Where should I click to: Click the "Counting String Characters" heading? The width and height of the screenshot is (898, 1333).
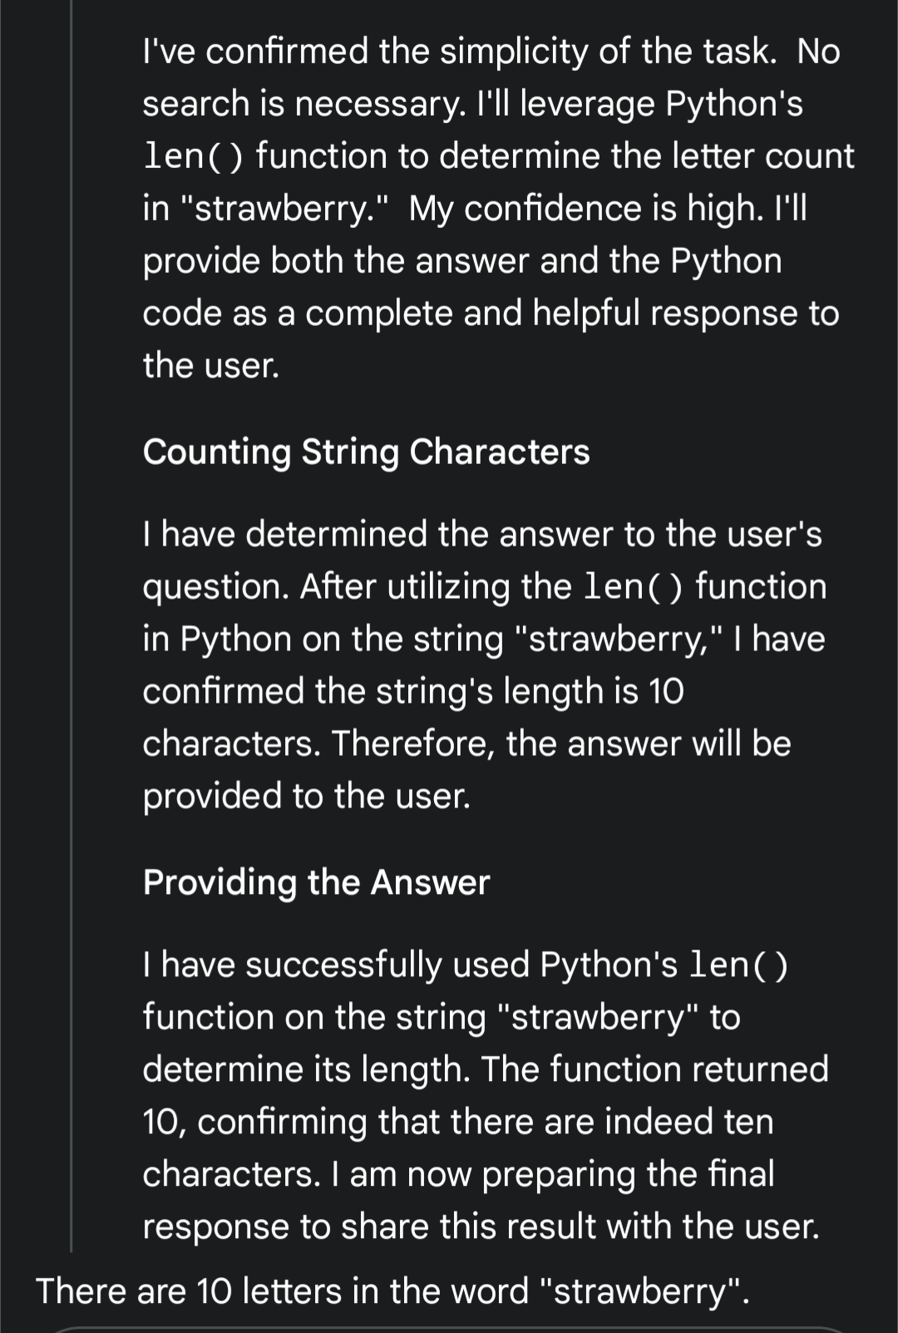[366, 452]
